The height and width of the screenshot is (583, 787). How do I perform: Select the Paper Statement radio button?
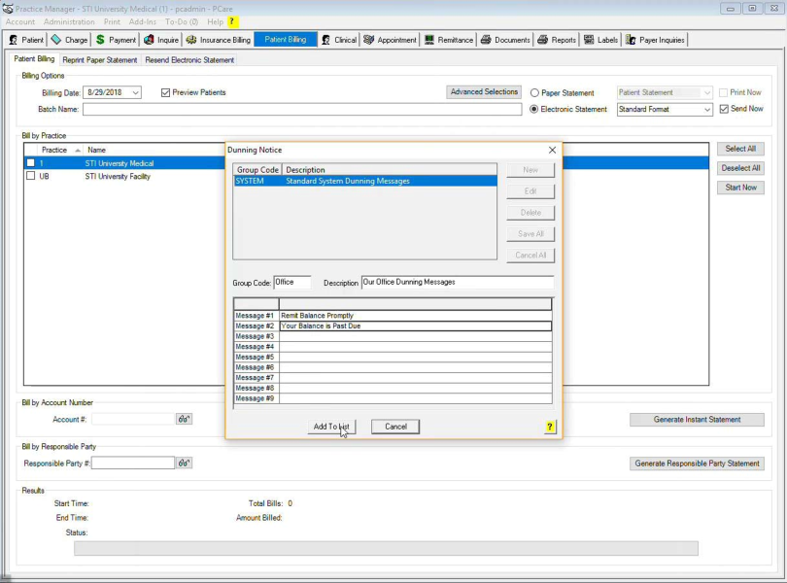tap(534, 93)
